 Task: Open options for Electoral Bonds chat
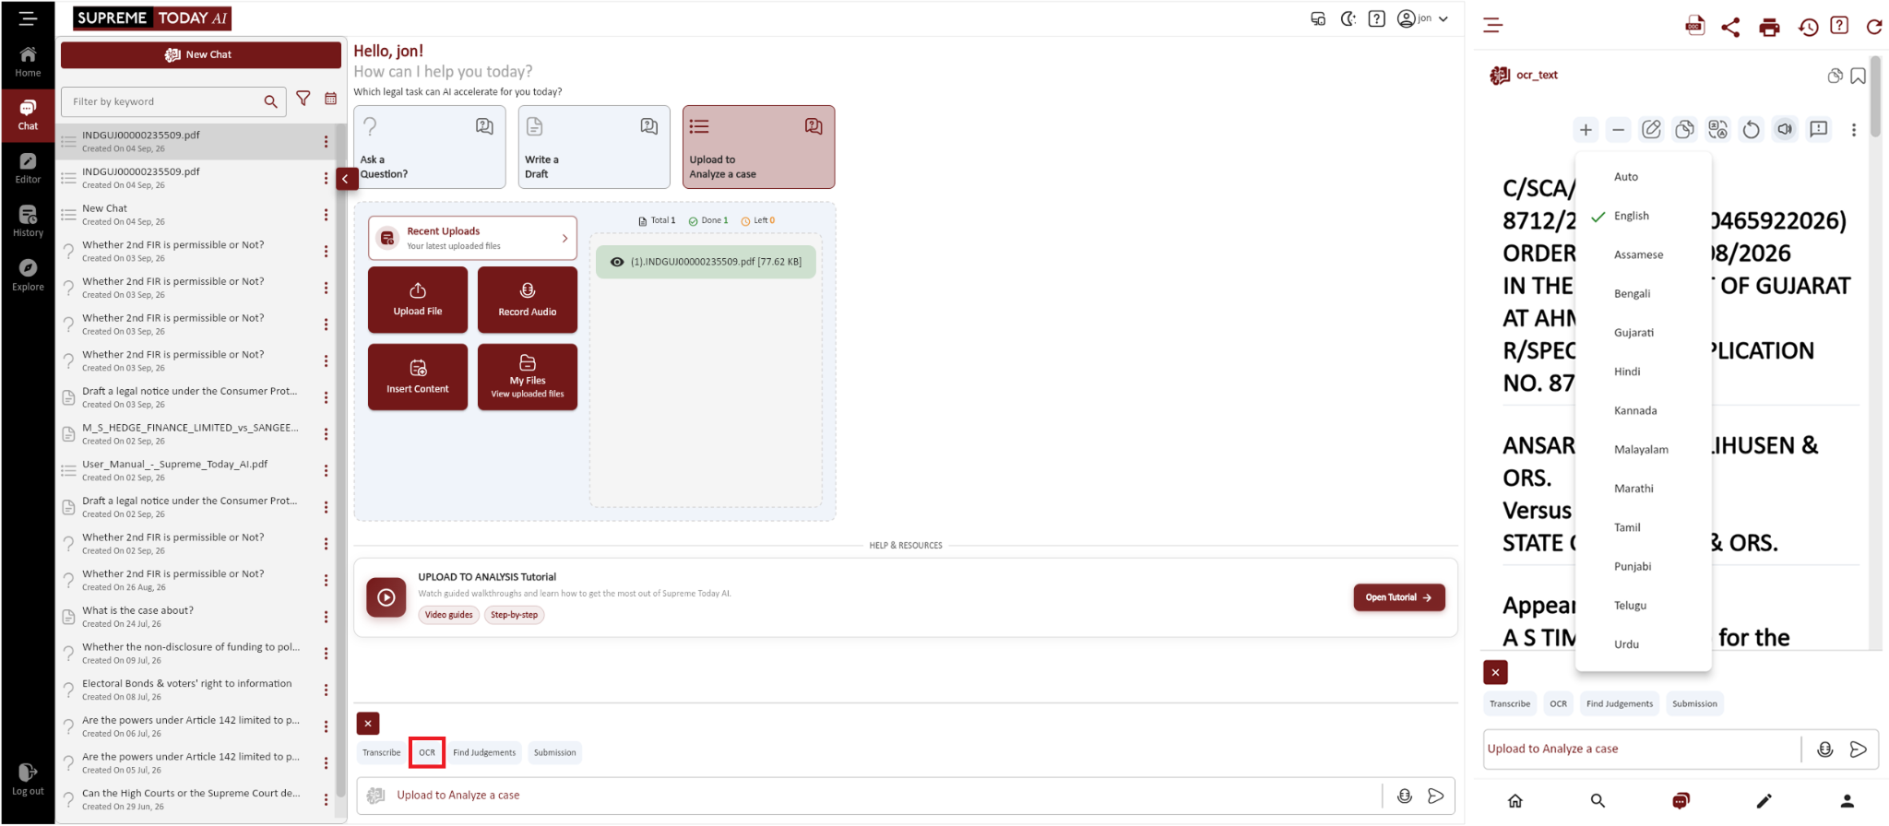(326, 690)
